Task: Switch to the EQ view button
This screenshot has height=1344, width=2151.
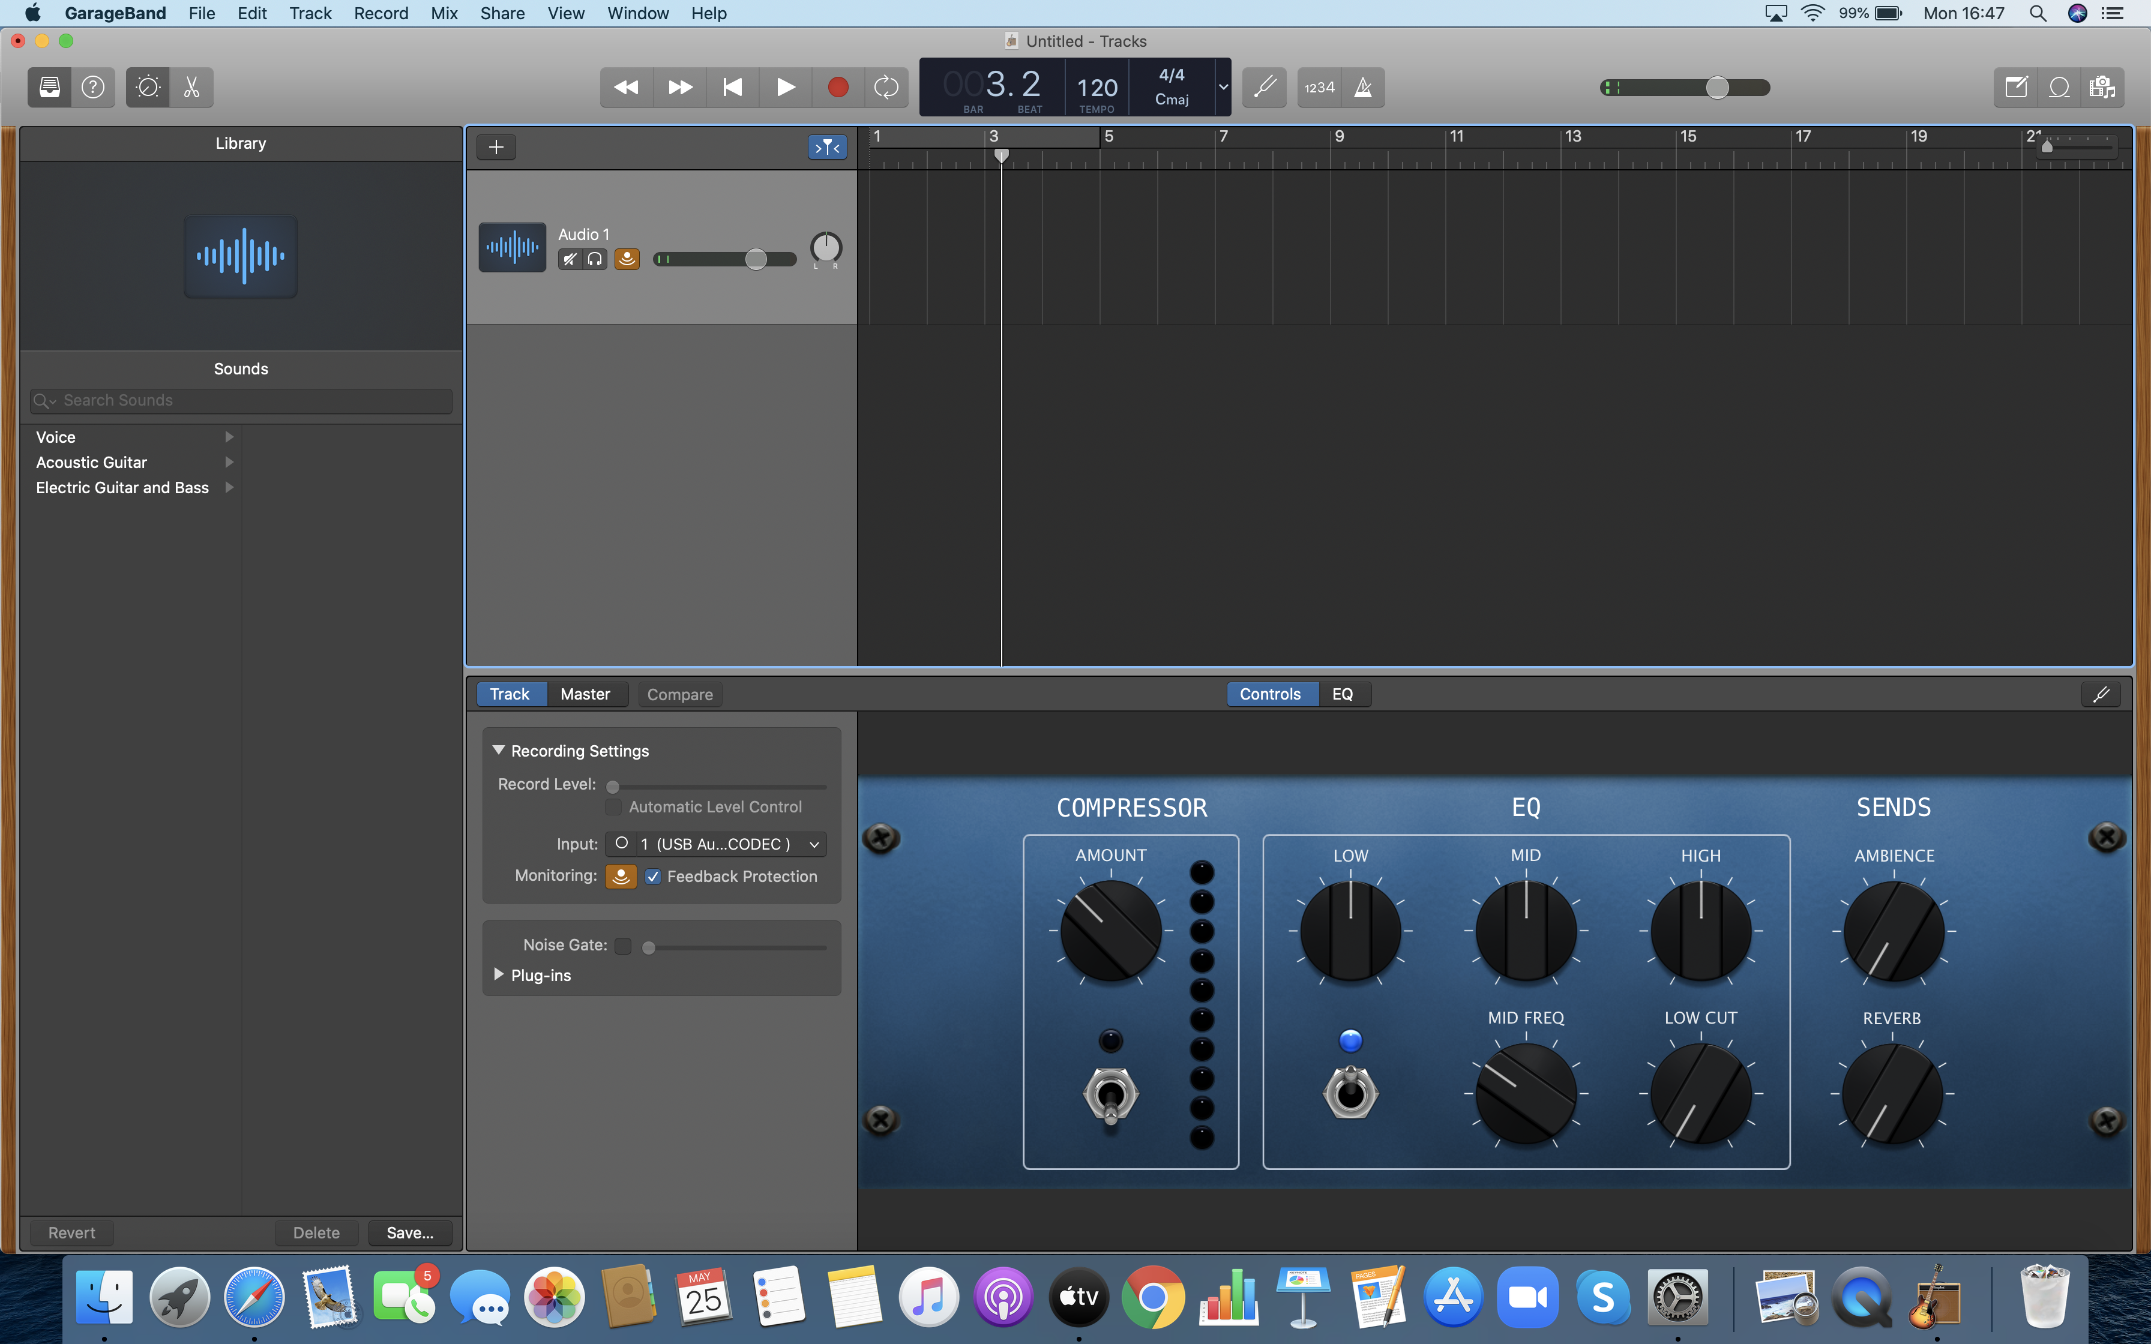Action: tap(1342, 694)
